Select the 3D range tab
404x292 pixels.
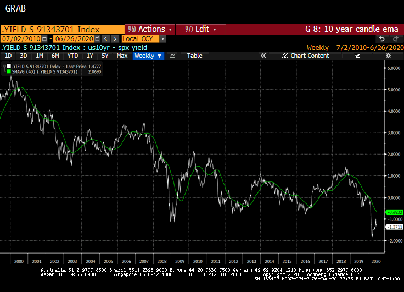(x=24, y=56)
